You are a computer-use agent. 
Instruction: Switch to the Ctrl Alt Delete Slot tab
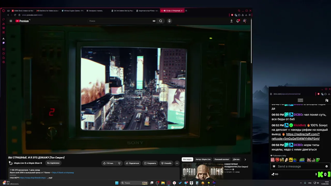122,11
